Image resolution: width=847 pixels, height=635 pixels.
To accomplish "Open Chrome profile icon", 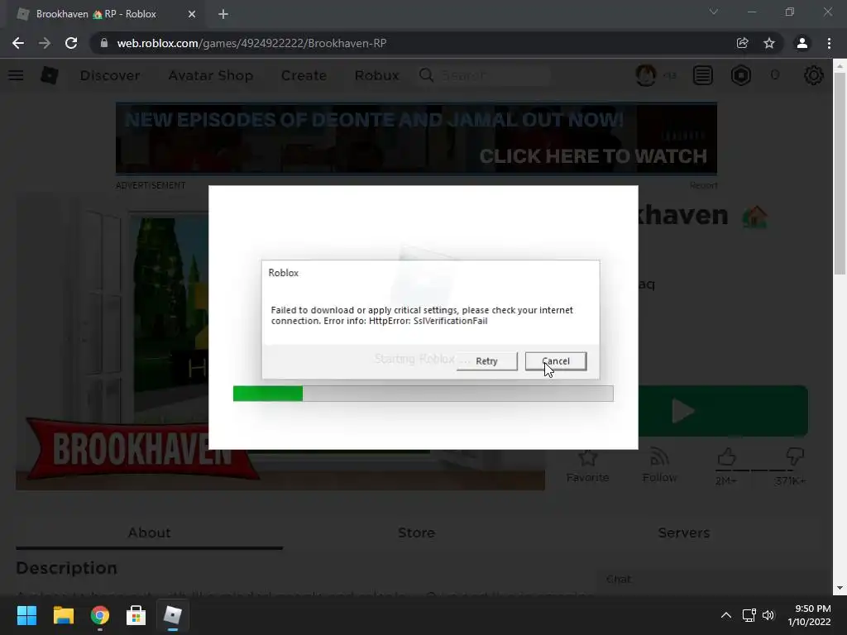I will [x=802, y=43].
